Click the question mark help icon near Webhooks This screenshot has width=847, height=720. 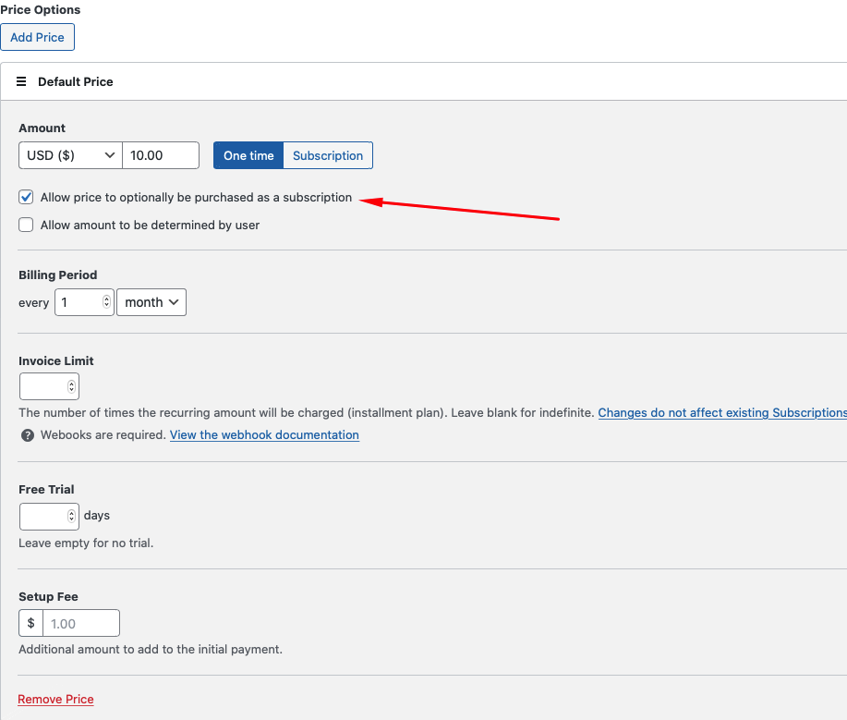(28, 435)
